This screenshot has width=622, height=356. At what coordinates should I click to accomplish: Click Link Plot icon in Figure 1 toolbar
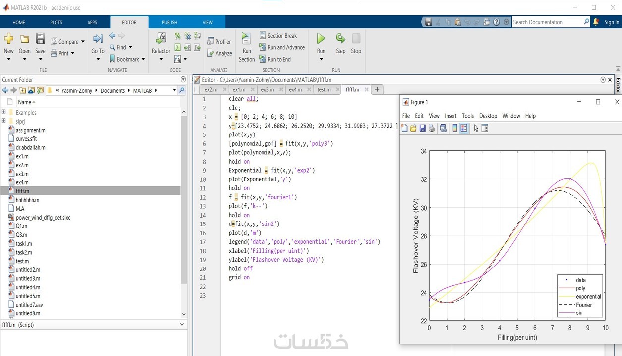pos(443,128)
